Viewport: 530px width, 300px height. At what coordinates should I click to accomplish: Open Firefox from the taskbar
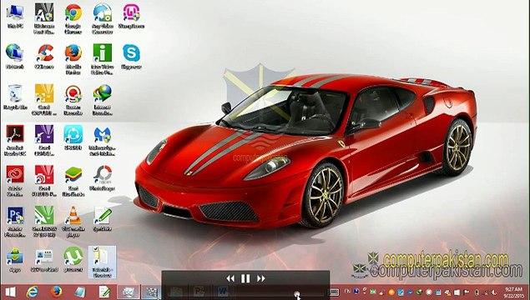click(57, 292)
